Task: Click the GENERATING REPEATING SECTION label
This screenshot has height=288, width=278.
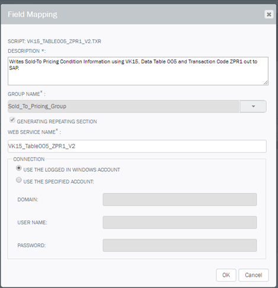Action: [x=57, y=121]
